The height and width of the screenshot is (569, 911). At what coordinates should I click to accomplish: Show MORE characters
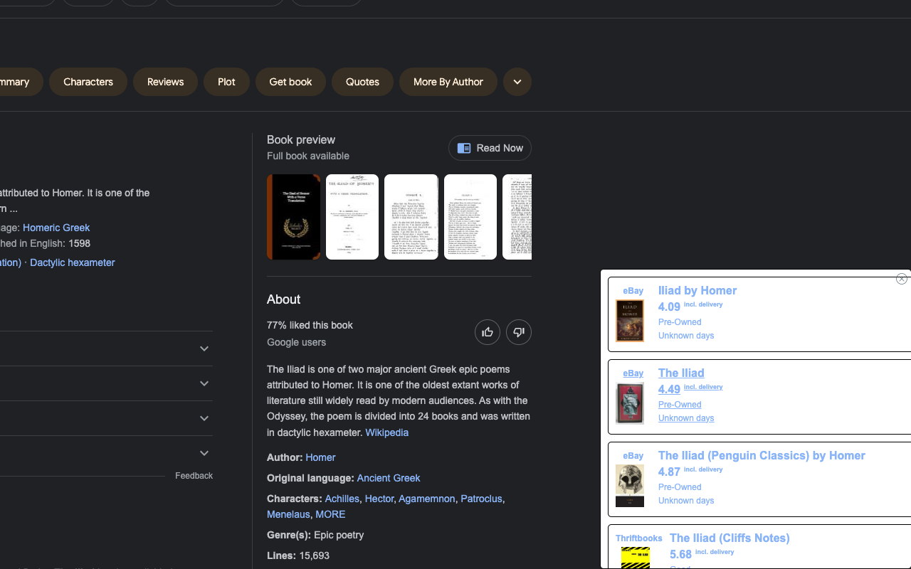click(330, 514)
